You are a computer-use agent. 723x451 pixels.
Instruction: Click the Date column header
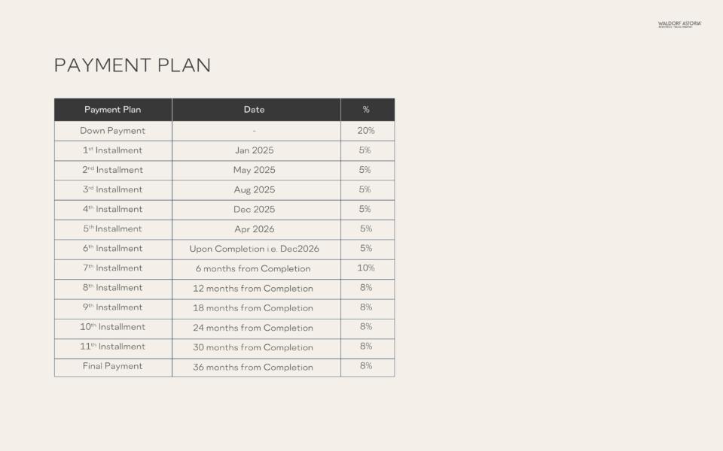(x=255, y=110)
